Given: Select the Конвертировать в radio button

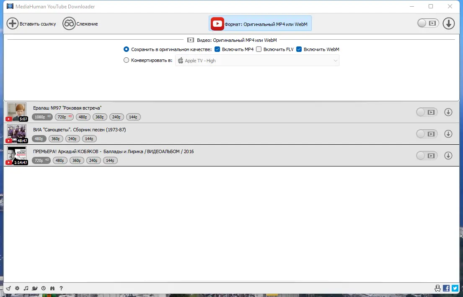Looking at the screenshot, I should 127,60.
